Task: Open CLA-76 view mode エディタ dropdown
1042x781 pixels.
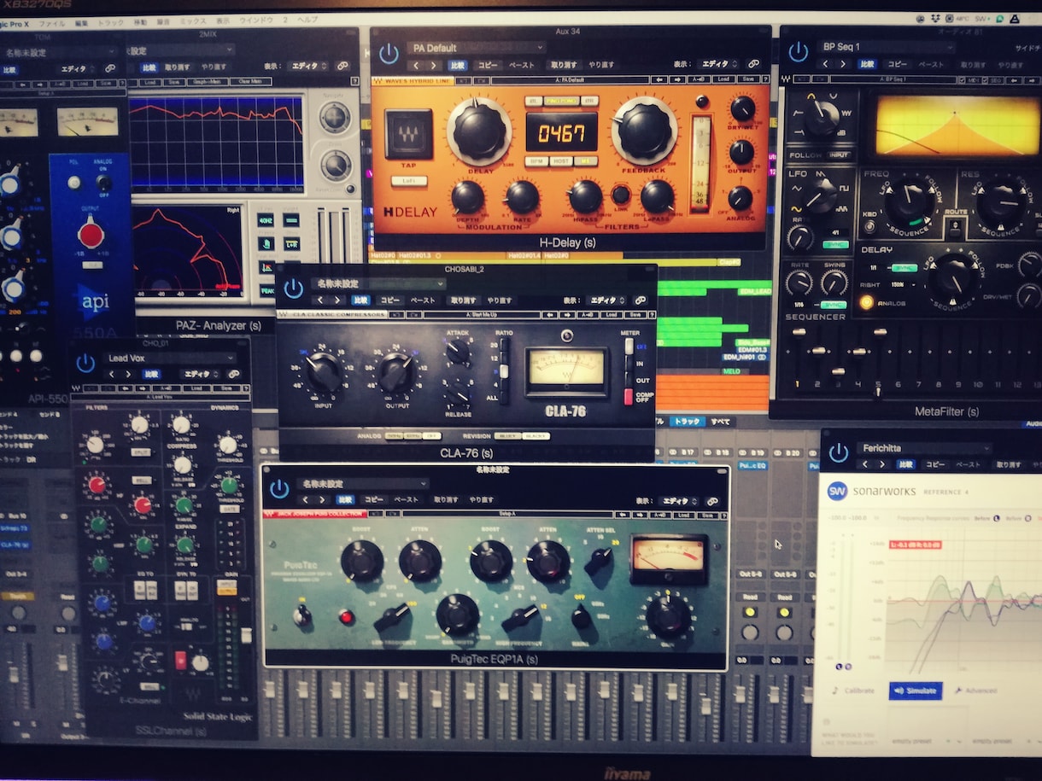Action: (x=606, y=300)
